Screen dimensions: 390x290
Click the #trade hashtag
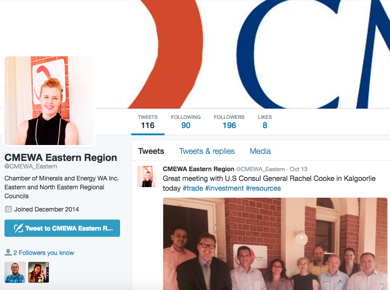pyautogui.click(x=193, y=188)
